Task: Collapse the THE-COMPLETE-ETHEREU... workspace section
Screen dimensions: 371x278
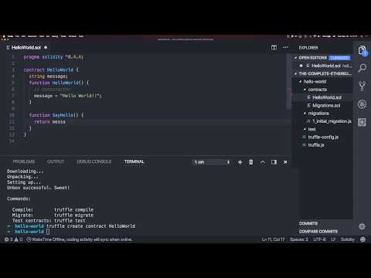Action: coord(296,74)
